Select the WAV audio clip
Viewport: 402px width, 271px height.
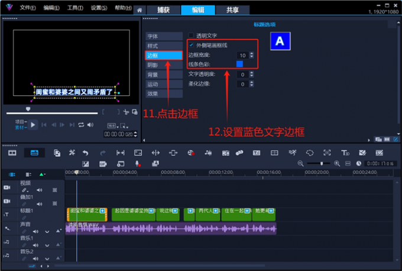[171, 228]
